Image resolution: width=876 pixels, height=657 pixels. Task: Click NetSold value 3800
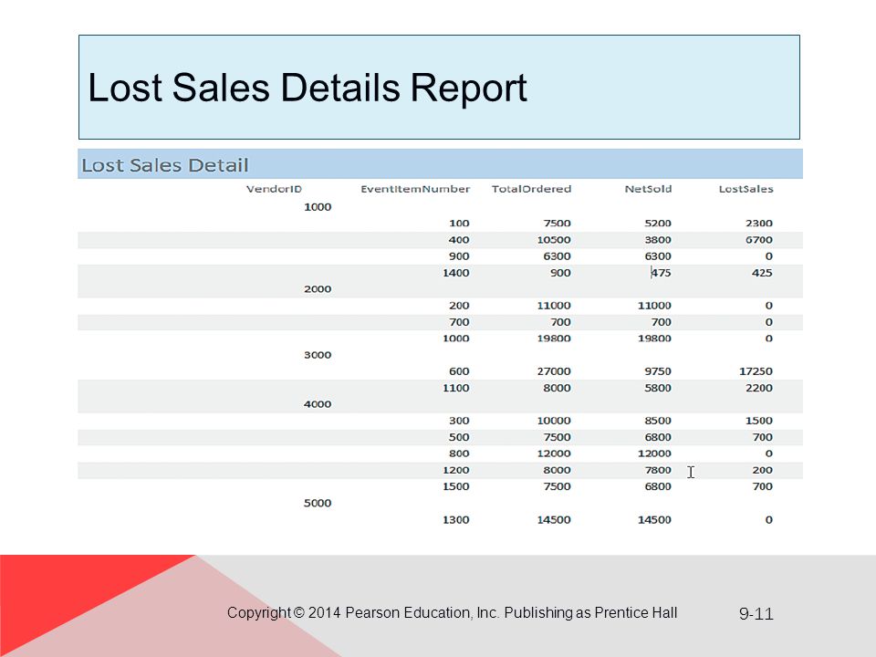point(658,240)
